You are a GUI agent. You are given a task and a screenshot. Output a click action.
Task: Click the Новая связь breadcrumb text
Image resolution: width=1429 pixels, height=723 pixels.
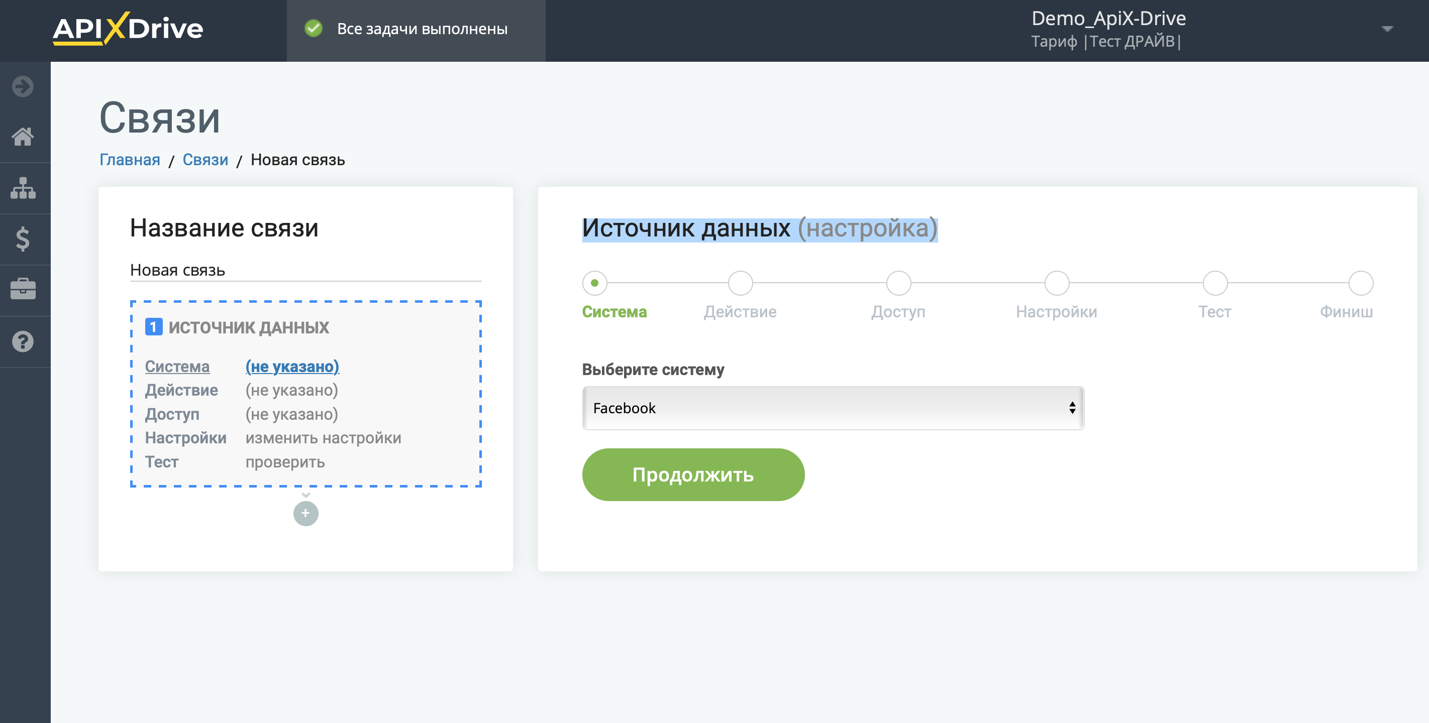(x=297, y=160)
